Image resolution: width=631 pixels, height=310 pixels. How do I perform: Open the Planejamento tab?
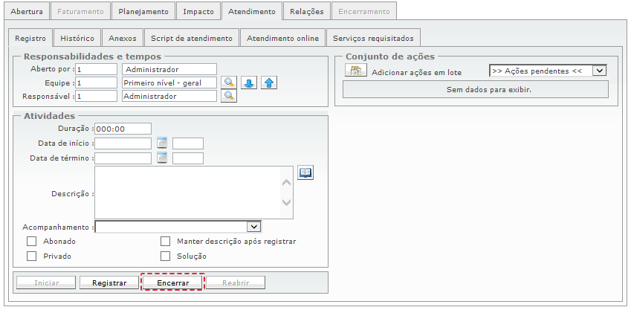(143, 12)
